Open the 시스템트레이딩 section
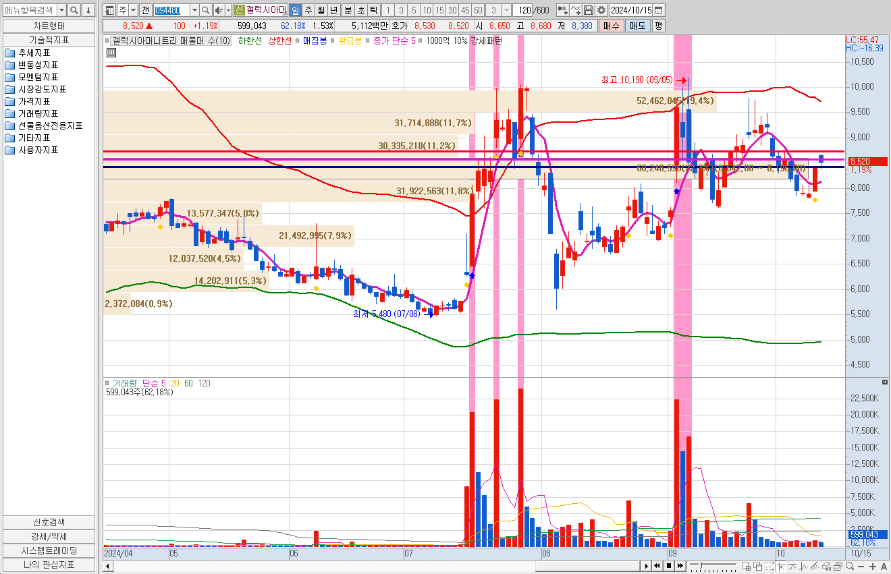The image size is (891, 574). point(49,550)
